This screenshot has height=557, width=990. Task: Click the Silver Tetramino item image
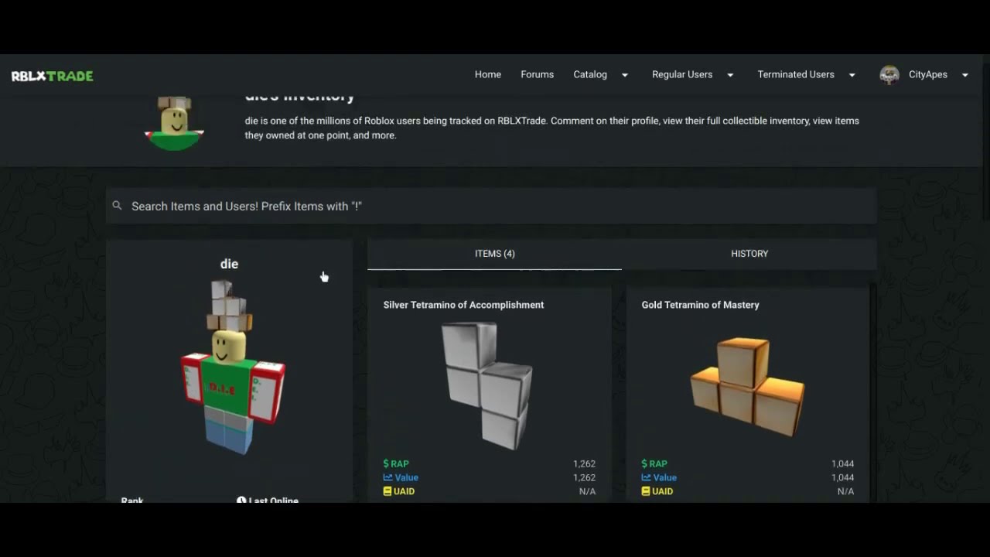[487, 384]
